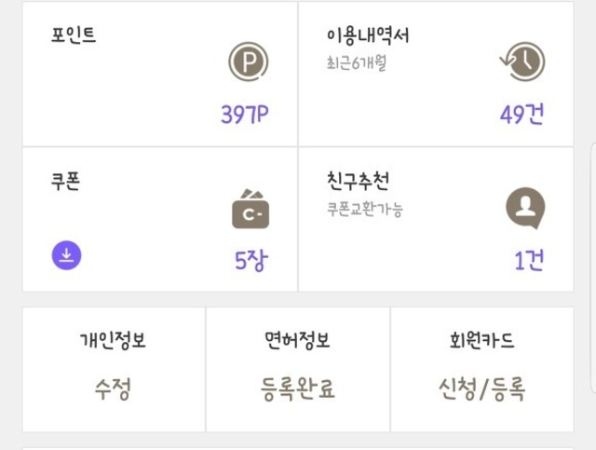Open the 이용내역서 label
596x450 pixels.
pyautogui.click(x=368, y=35)
